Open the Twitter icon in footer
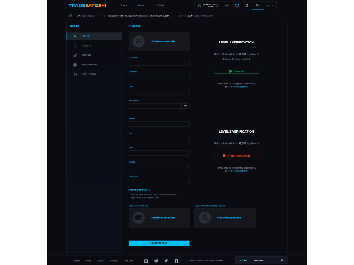 pyautogui.click(x=166, y=261)
